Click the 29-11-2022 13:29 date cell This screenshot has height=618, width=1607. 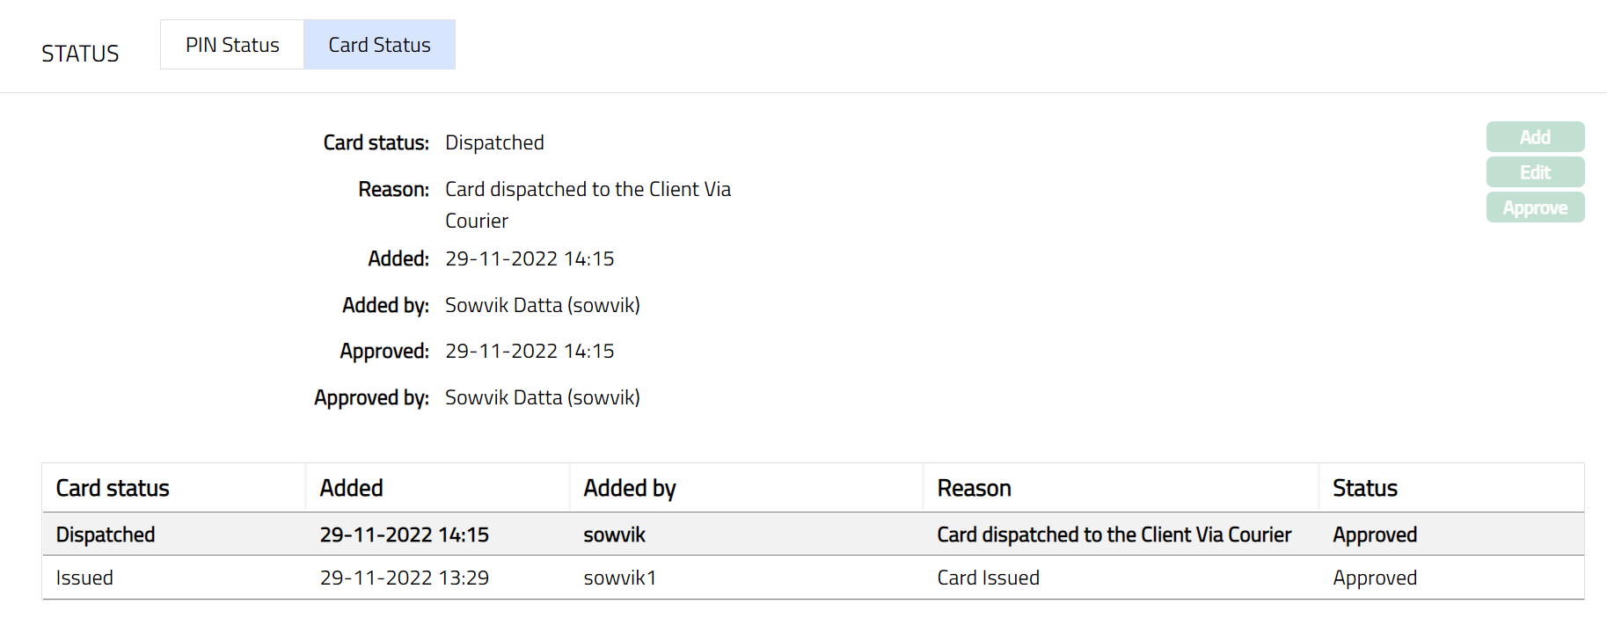[404, 578]
